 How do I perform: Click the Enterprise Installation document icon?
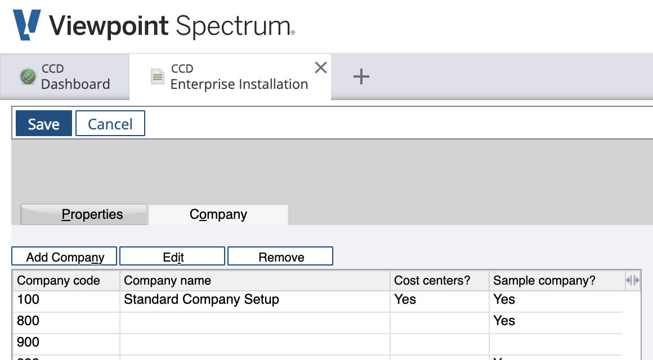coord(158,76)
